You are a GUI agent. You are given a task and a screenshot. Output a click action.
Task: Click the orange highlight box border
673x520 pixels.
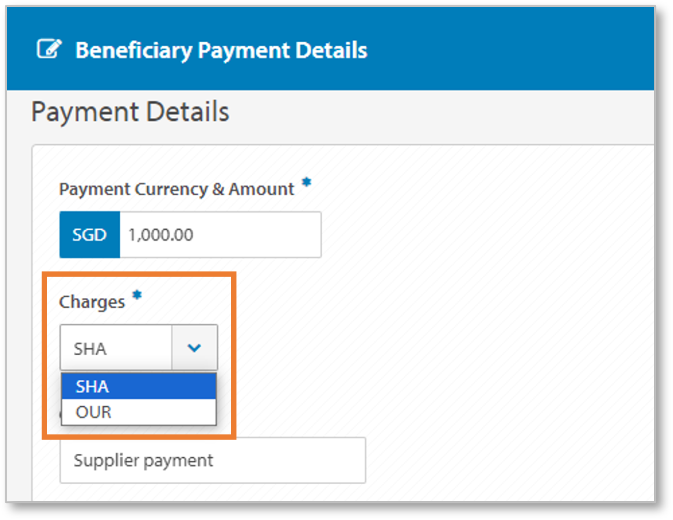tap(235, 352)
